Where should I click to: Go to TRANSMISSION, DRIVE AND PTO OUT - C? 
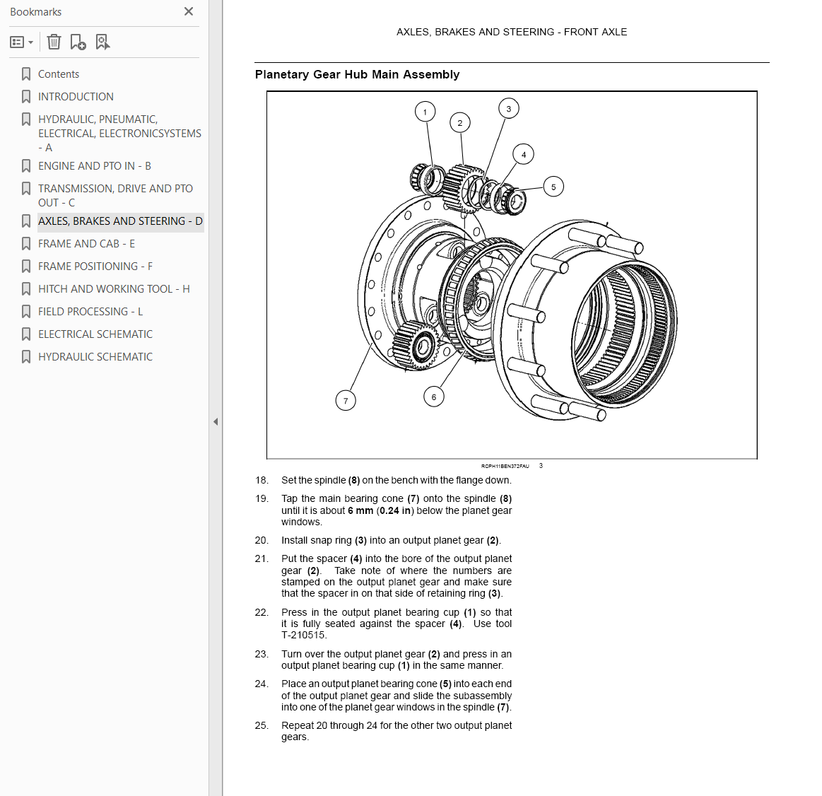[x=115, y=195]
